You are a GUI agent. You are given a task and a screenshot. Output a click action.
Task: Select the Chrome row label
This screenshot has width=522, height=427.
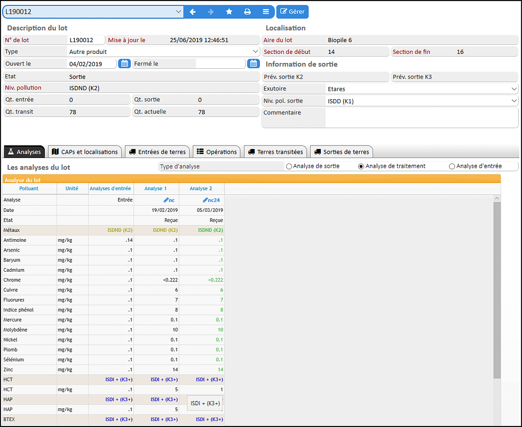(x=12, y=280)
